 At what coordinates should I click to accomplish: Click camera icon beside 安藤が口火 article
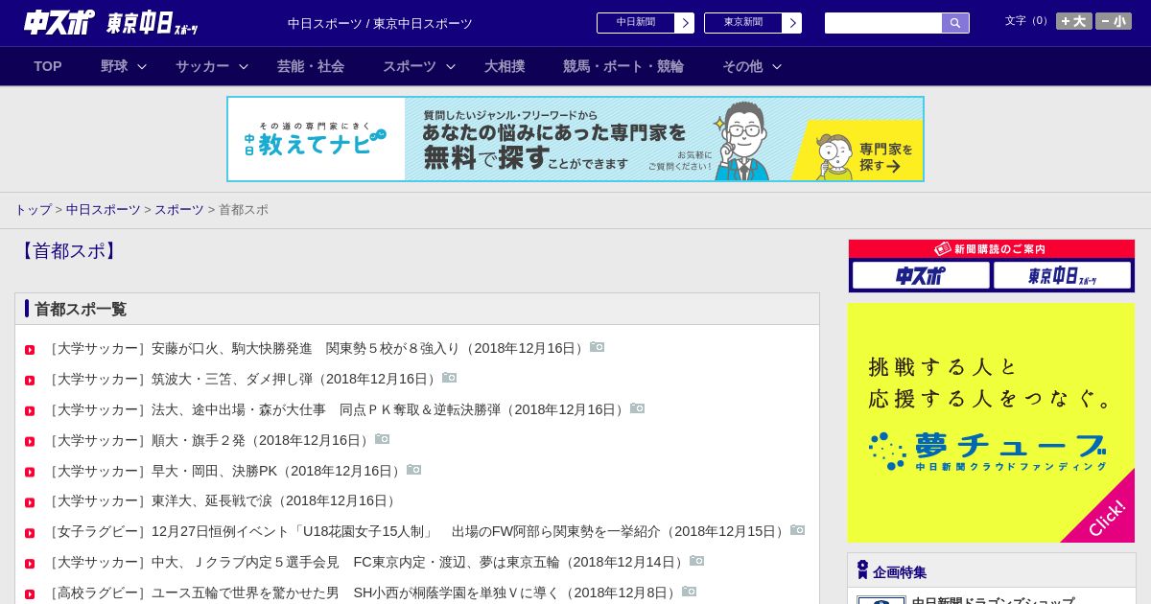597,347
